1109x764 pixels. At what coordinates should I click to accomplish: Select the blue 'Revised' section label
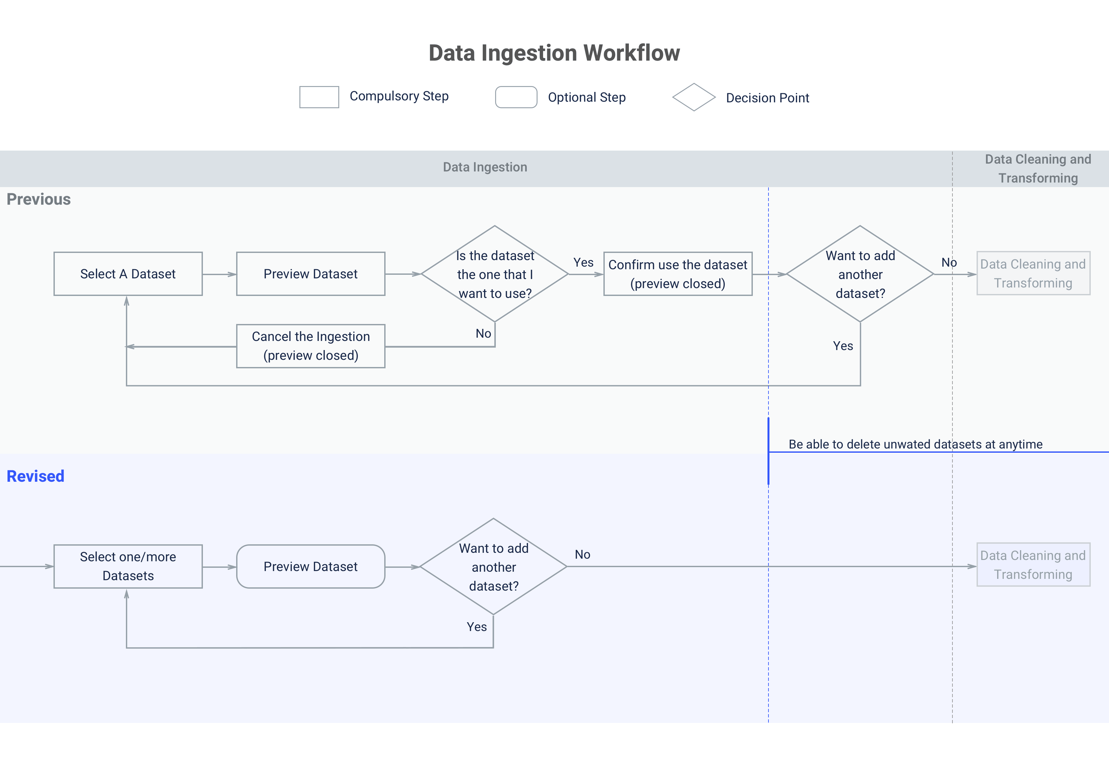coord(36,476)
